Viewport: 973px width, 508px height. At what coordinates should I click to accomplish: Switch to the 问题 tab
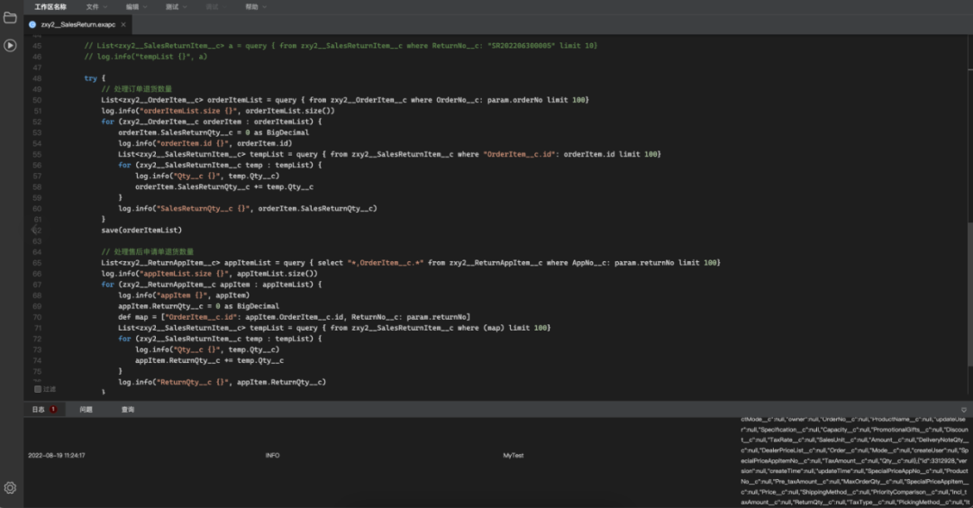pos(86,410)
